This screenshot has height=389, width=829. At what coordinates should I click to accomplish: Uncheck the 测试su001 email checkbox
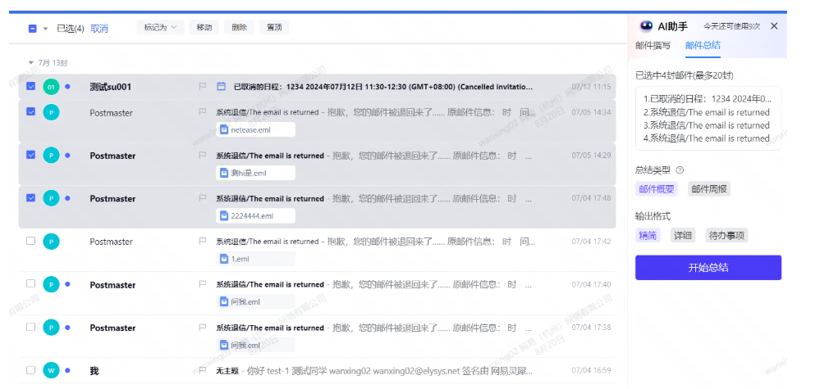coord(30,85)
